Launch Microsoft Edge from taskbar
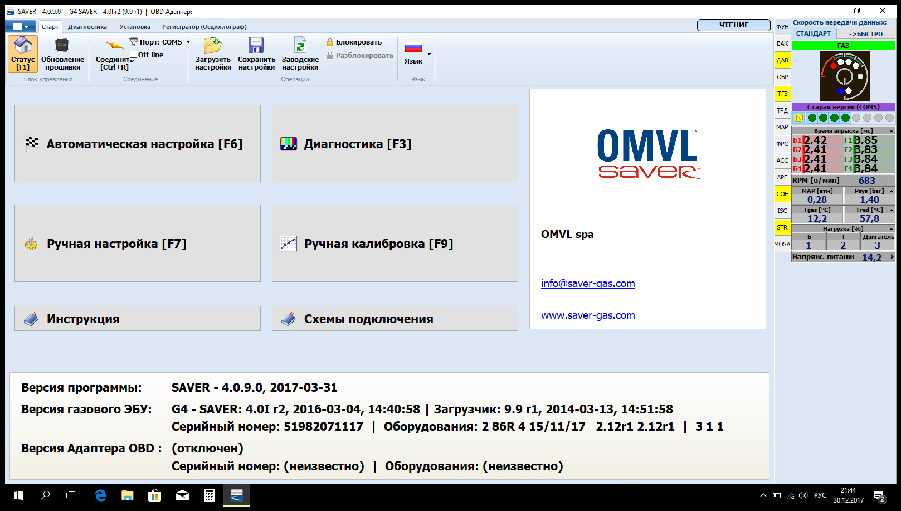 click(100, 495)
